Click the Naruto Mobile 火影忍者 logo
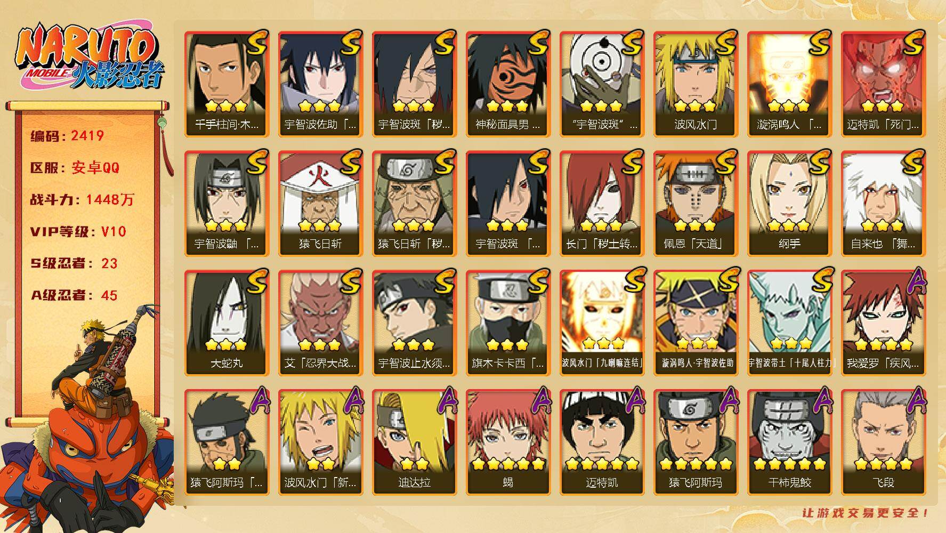946x533 pixels. coord(89,57)
